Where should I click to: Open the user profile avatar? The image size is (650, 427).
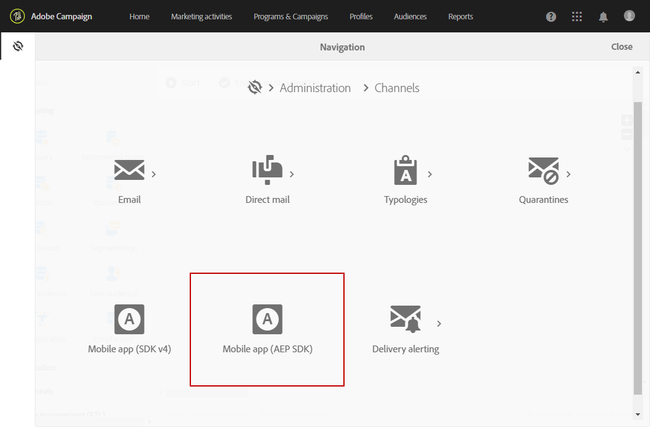(629, 16)
